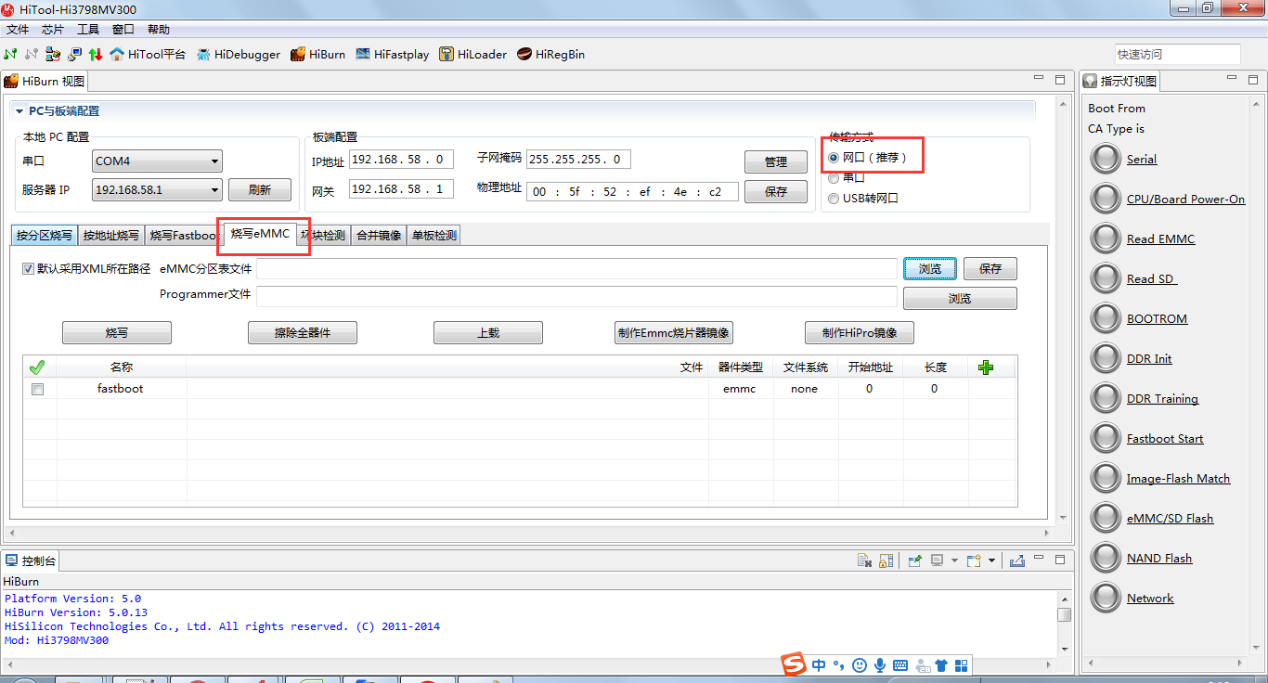The height and width of the screenshot is (683, 1268).
Task: Open the 芯片 menu
Action: [53, 30]
